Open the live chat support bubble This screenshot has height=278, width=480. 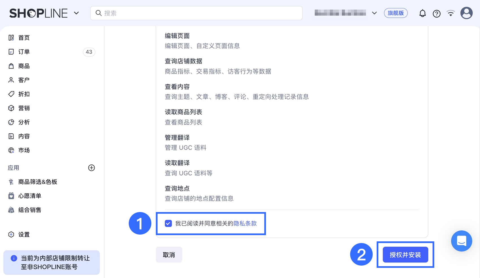462,241
